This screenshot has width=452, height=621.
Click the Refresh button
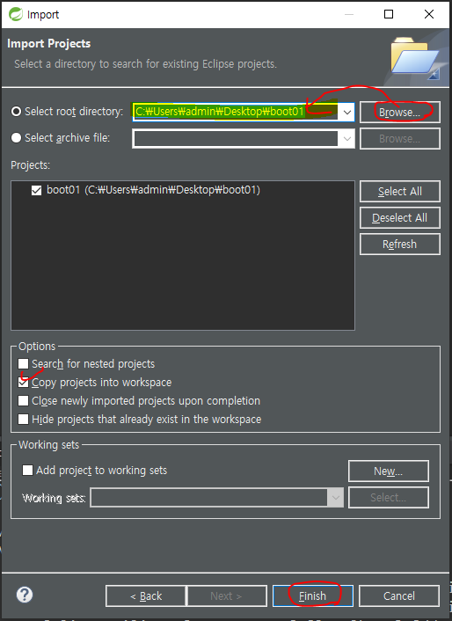point(400,244)
